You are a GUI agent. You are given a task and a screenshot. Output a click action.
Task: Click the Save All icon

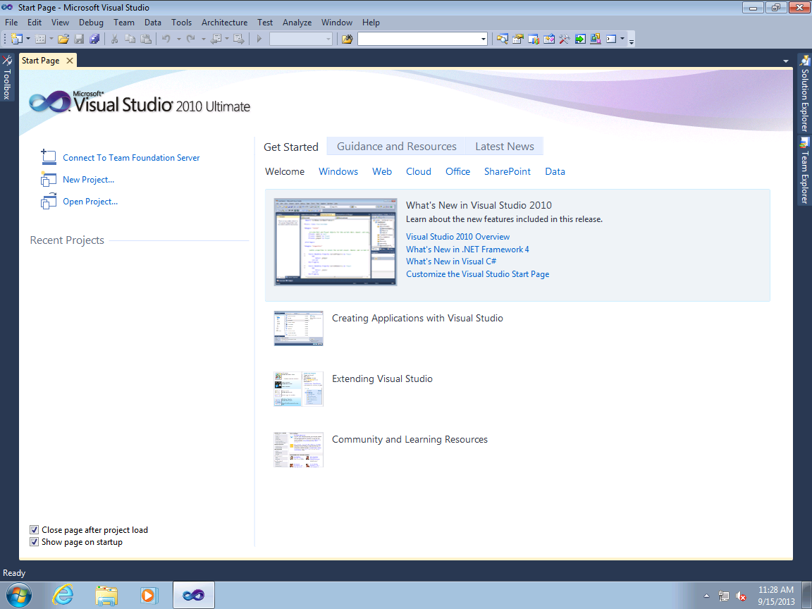click(94, 39)
